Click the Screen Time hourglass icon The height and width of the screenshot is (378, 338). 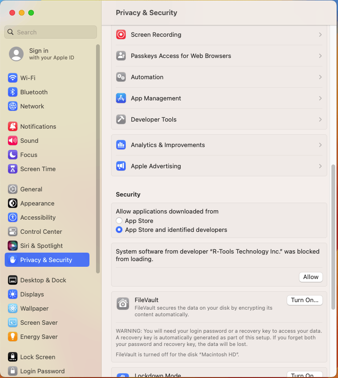pos(13,169)
